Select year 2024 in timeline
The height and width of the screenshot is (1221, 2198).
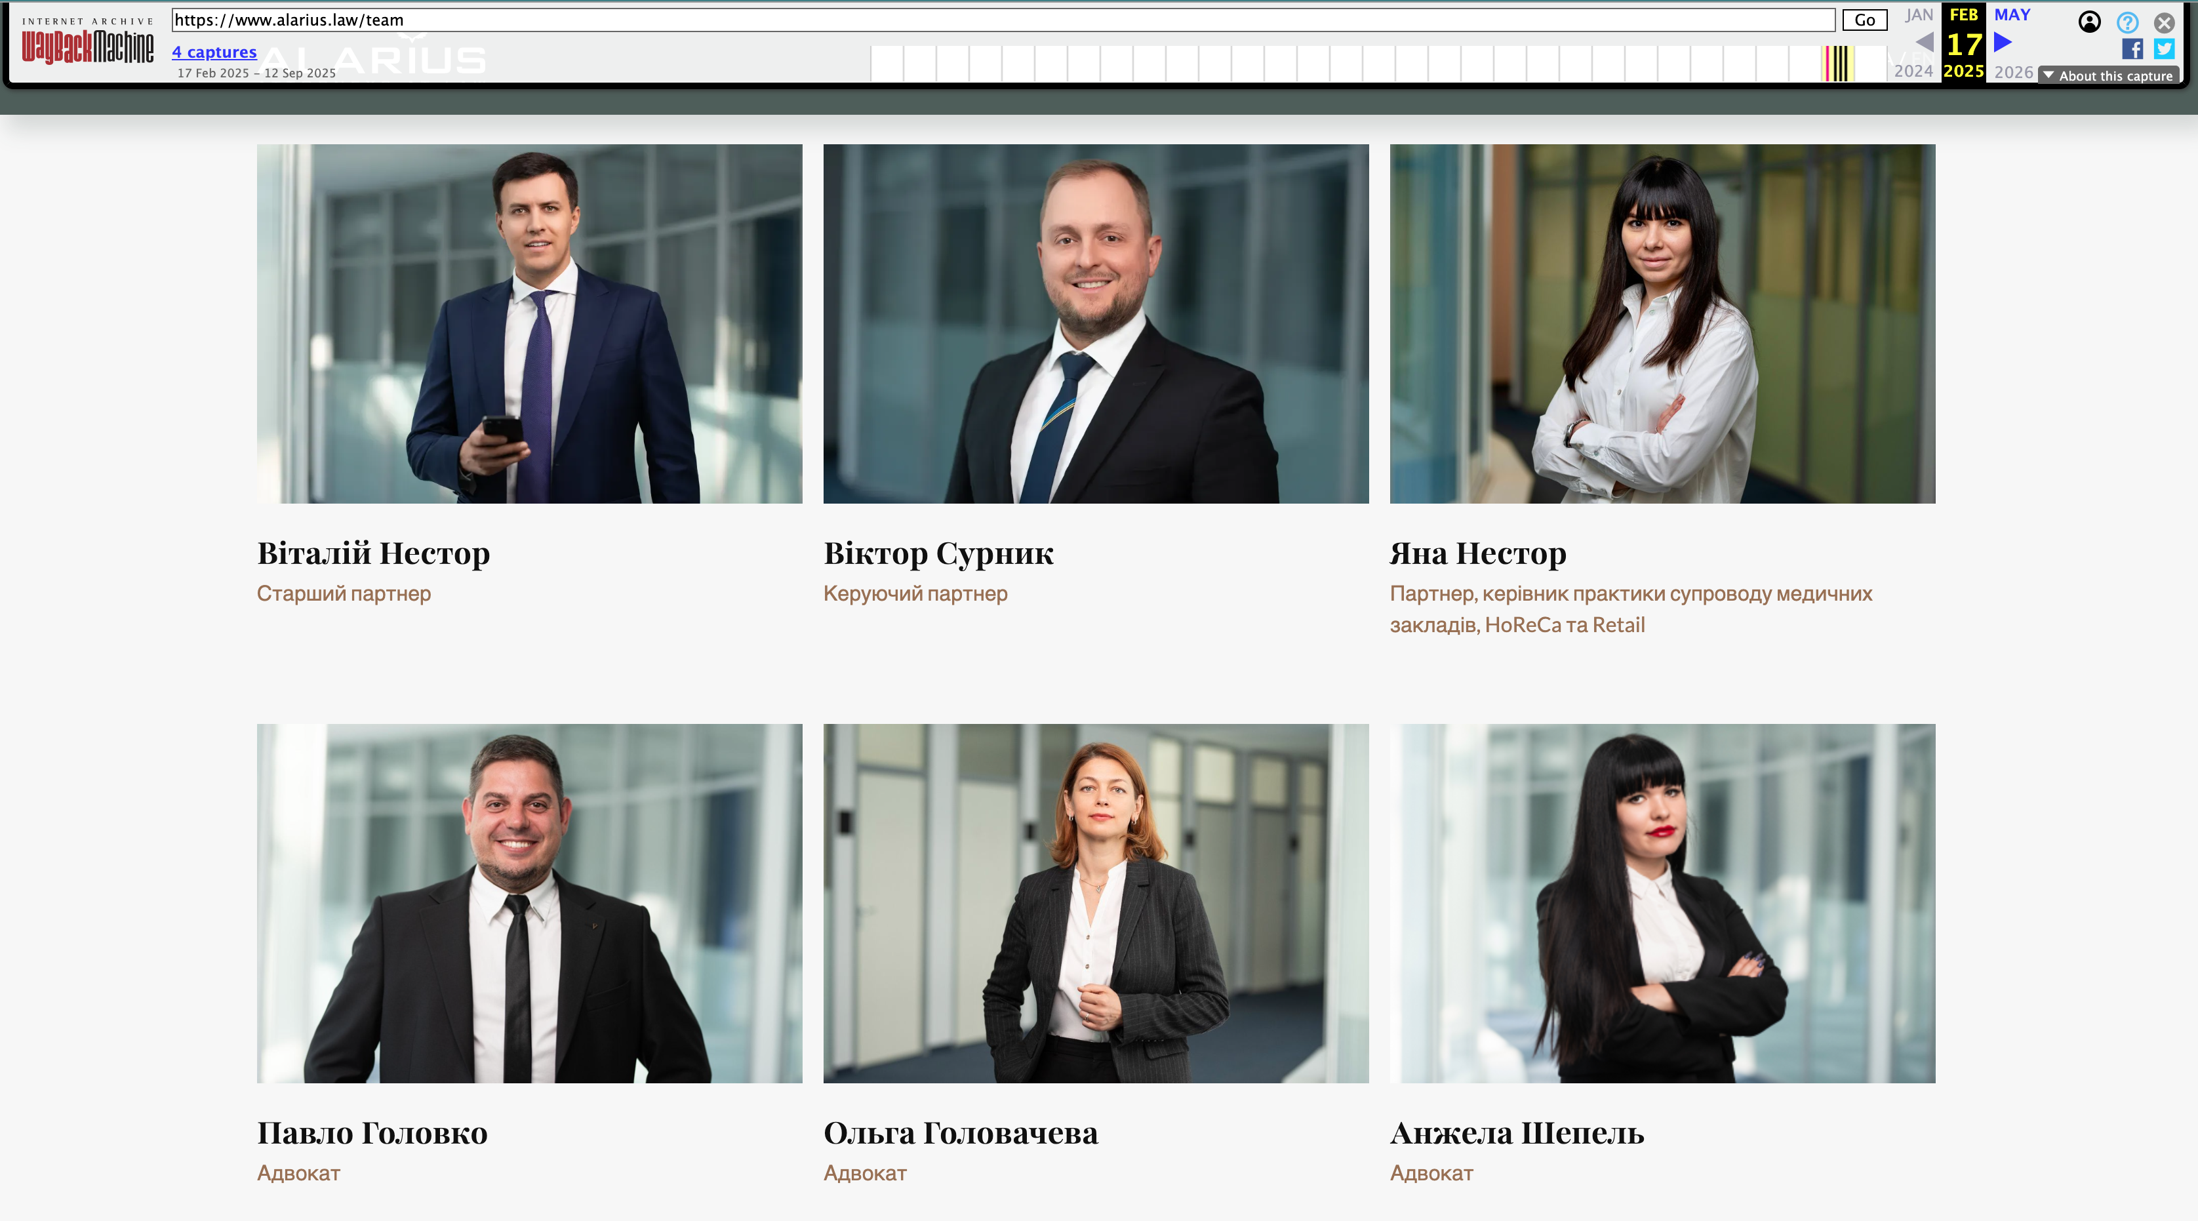point(1913,71)
